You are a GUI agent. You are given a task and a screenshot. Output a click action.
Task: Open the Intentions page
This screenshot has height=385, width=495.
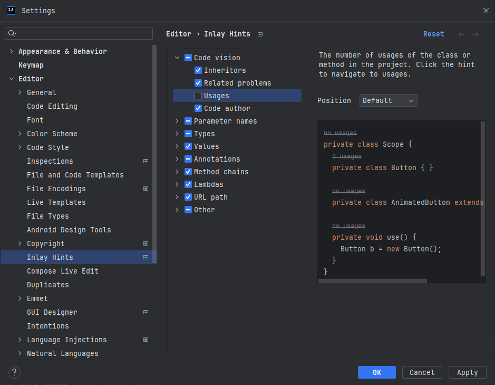pos(47,326)
